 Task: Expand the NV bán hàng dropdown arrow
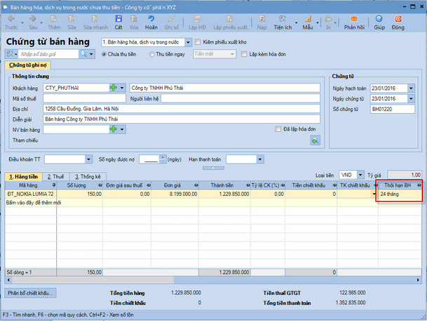[x=122, y=129]
